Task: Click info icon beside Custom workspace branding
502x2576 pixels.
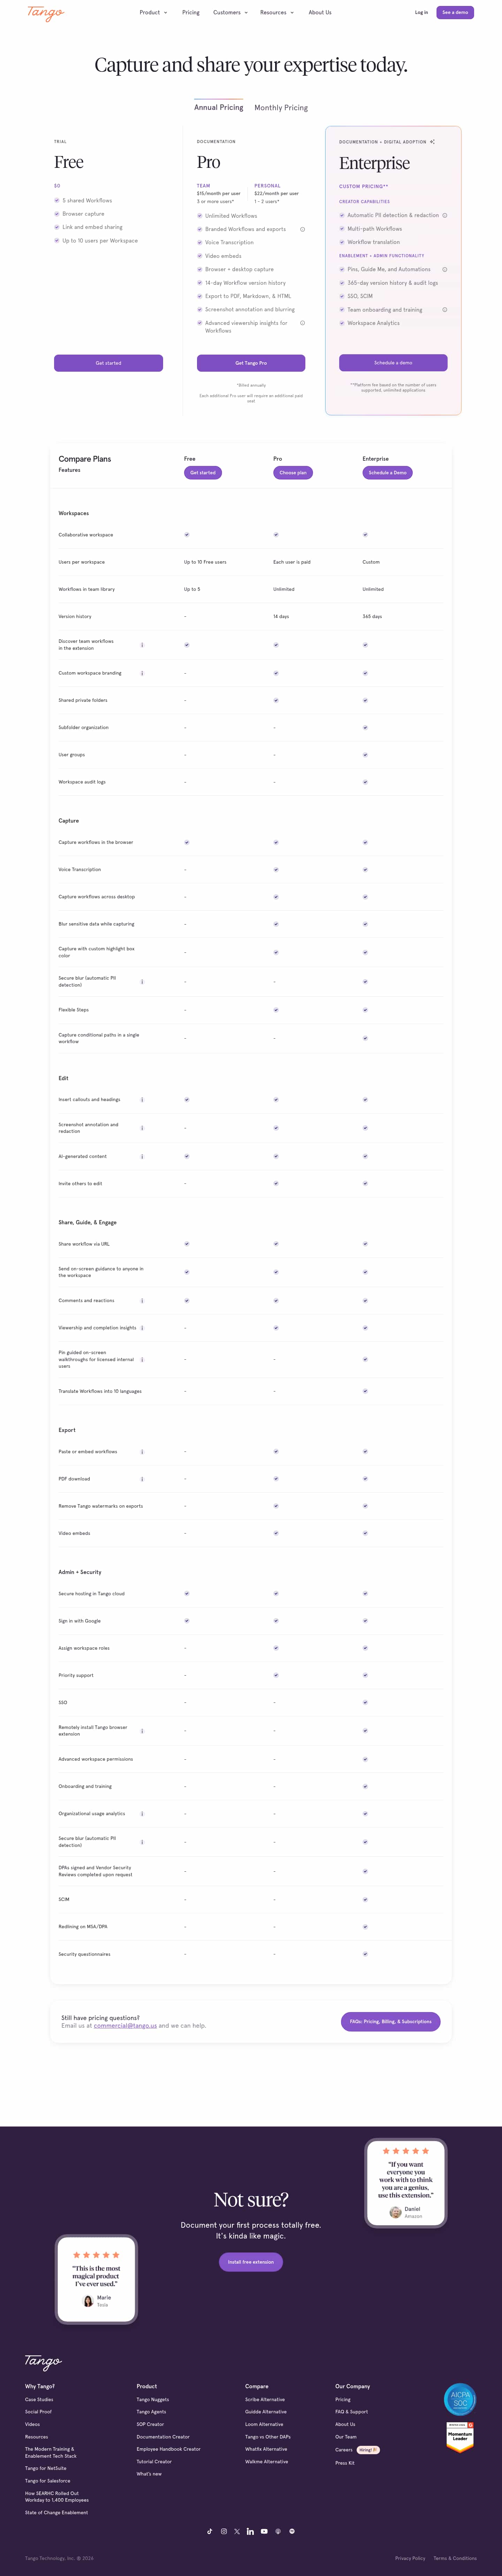Action: point(142,673)
